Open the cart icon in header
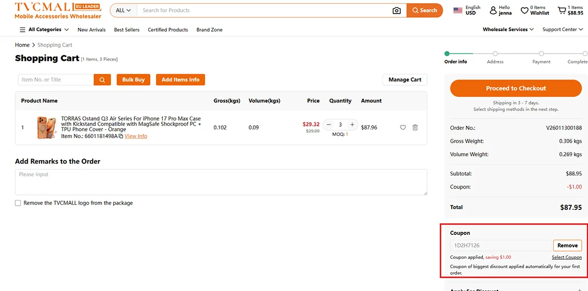Image resolution: width=588 pixels, height=291 pixels. tap(561, 10)
